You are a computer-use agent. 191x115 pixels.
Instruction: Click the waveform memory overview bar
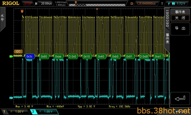[97, 5]
